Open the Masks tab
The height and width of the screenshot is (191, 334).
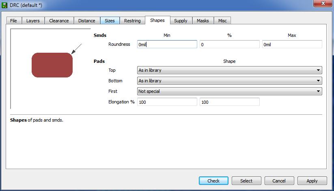tap(203, 21)
